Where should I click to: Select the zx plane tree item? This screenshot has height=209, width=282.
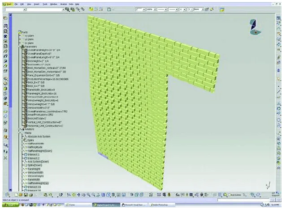(x=29, y=43)
